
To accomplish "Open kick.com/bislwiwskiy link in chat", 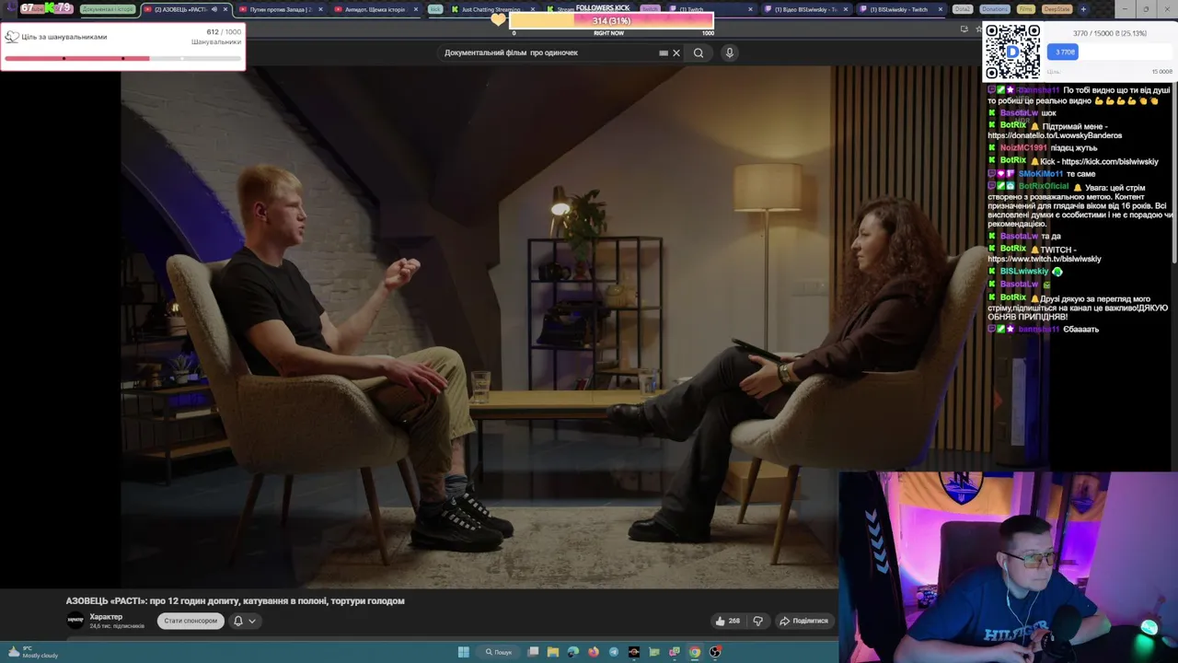I will (x=1109, y=161).
